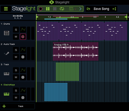Open automation for the Audio Track
This screenshot has height=111, width=129.
pos(23,50)
